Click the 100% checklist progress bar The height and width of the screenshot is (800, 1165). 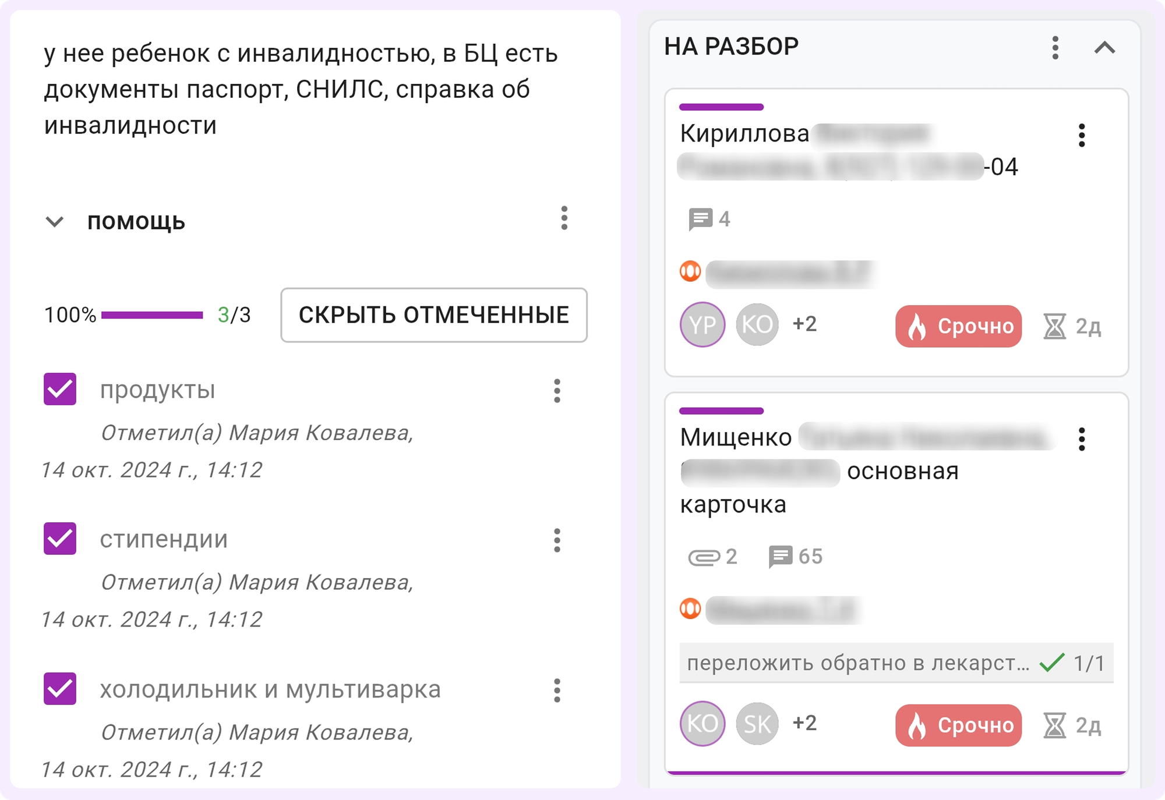[x=152, y=315]
